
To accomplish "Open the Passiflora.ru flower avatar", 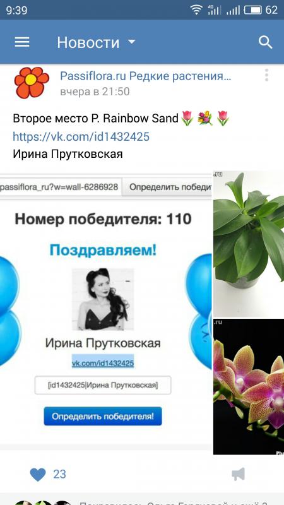I will (x=32, y=83).
